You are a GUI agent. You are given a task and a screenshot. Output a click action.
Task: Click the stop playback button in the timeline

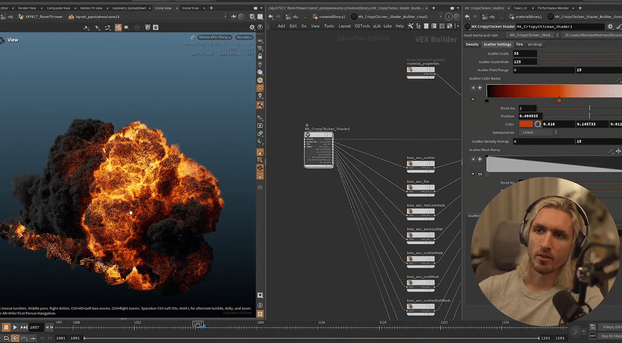click(x=6, y=327)
